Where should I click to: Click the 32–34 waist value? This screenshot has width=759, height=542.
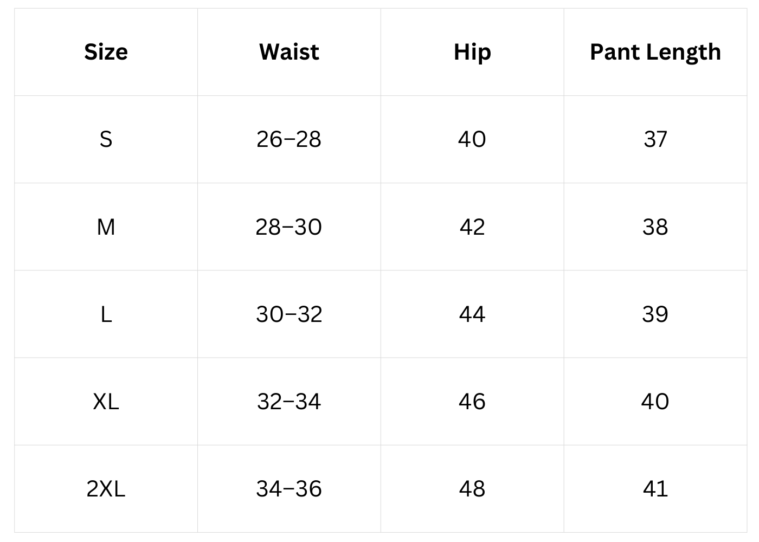click(x=289, y=402)
